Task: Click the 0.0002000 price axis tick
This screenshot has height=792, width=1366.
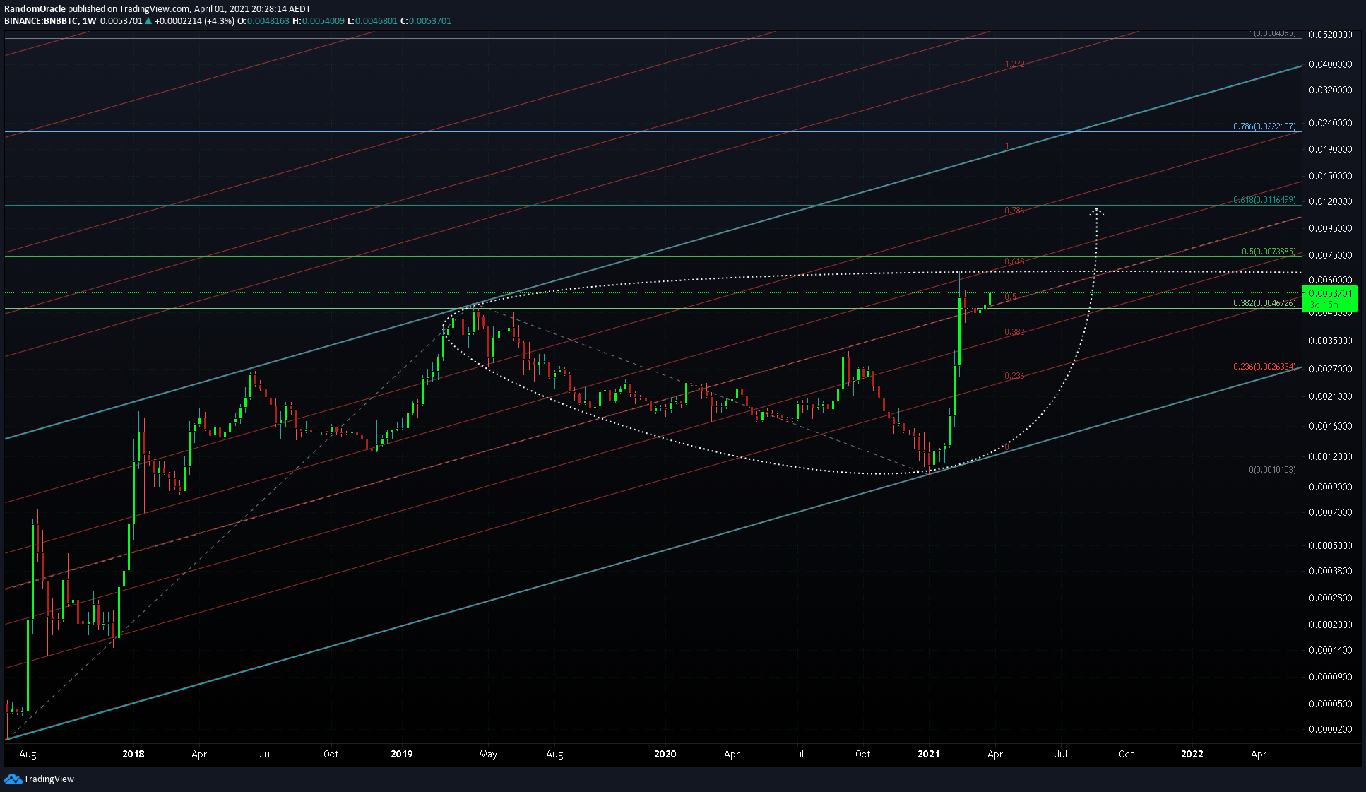Action: pos(1331,625)
